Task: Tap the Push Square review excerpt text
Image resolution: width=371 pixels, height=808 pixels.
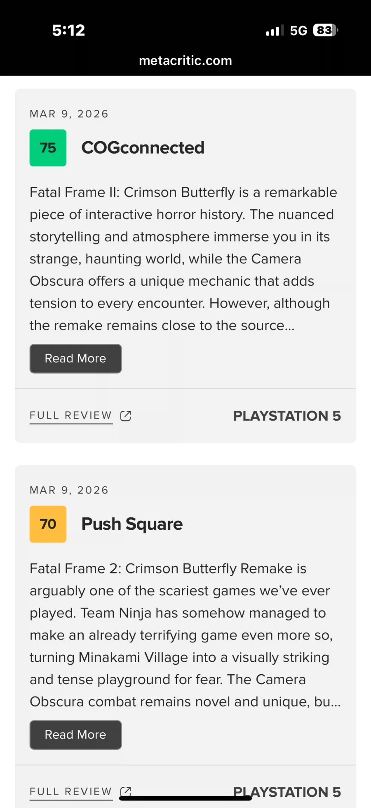Action: pos(183,635)
